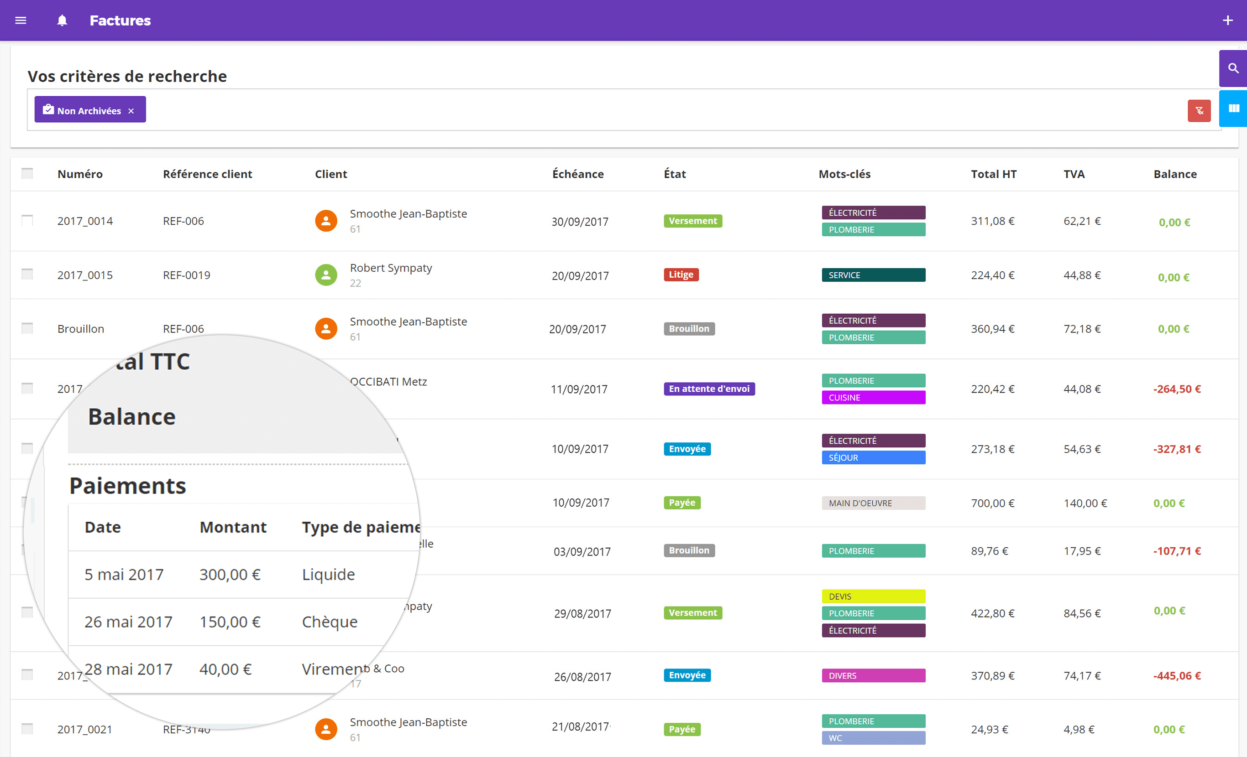Click the MAIN D'OEUVRE keyword tag
Image resolution: width=1247 pixels, height=757 pixels.
[x=874, y=503]
